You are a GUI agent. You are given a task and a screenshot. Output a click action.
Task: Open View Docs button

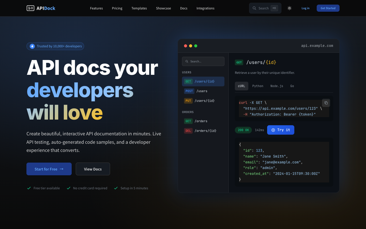93,169
